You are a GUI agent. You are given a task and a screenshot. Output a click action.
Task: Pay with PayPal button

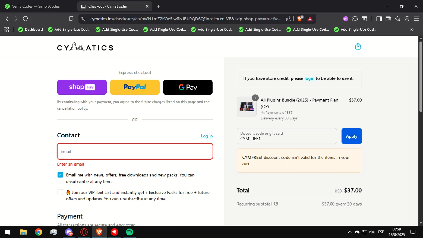135,87
